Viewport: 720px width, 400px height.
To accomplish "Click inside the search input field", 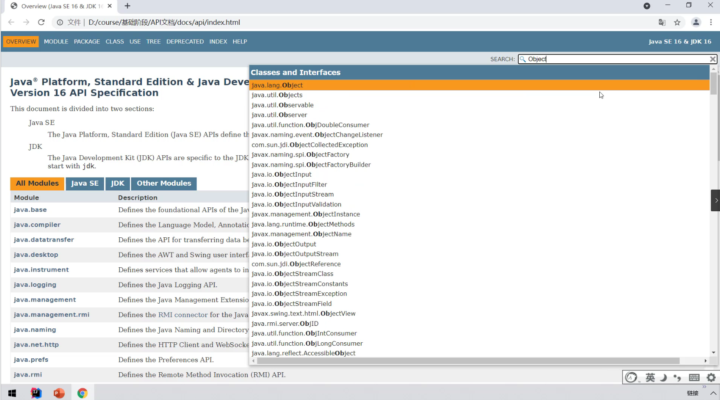I will [617, 59].
